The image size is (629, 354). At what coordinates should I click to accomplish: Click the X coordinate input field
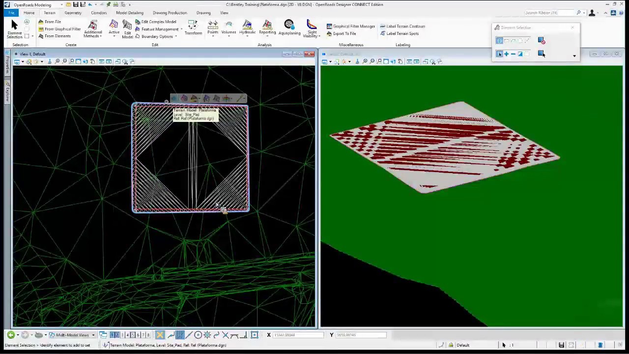(298, 335)
